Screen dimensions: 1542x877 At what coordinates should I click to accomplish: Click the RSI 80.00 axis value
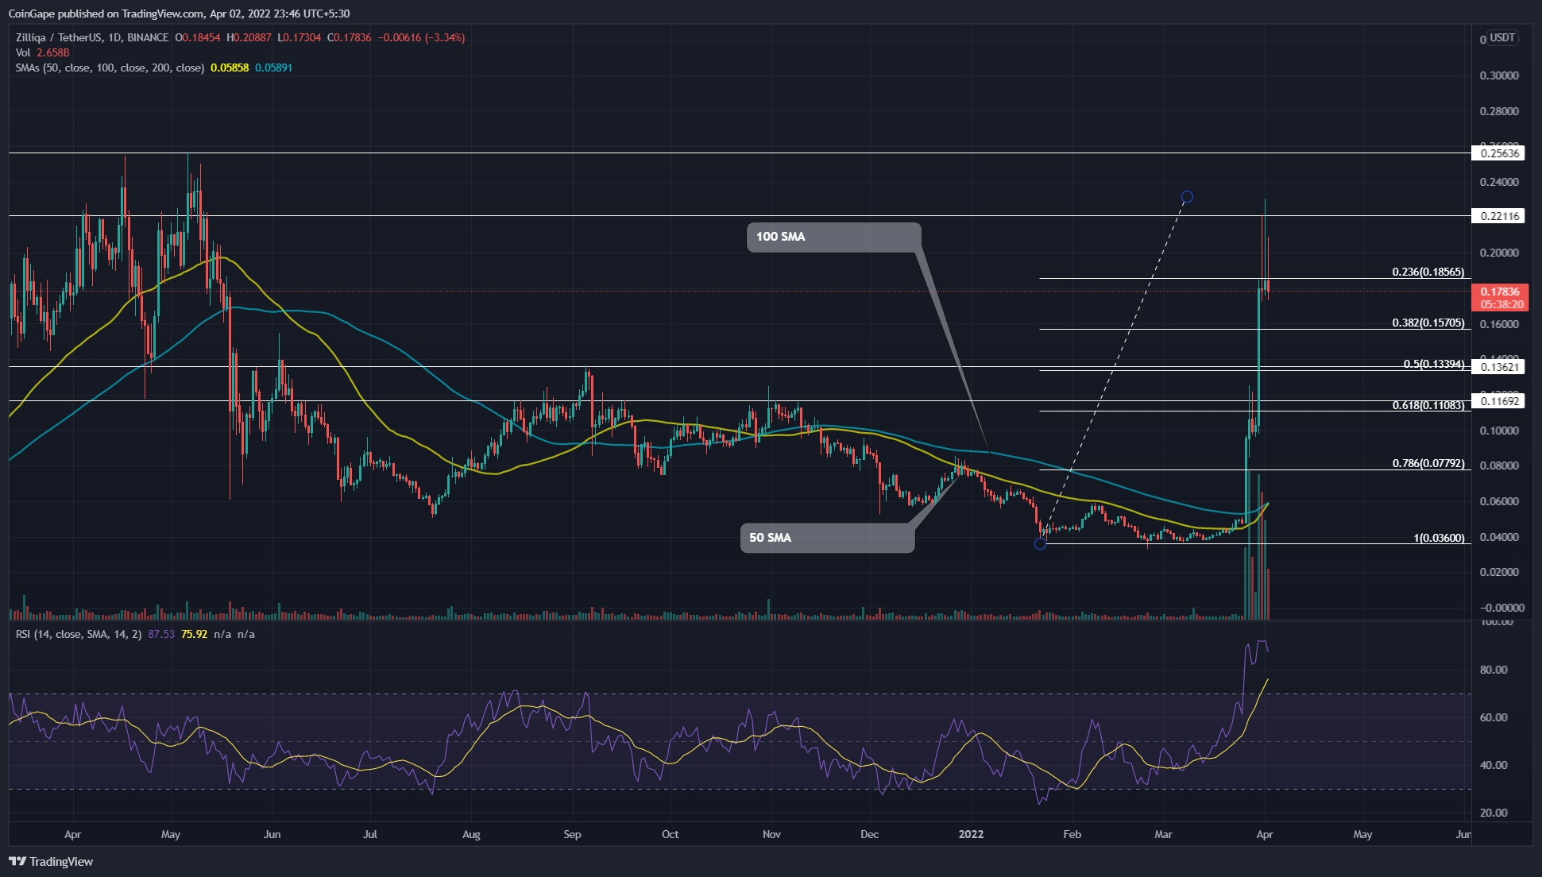[x=1494, y=670]
